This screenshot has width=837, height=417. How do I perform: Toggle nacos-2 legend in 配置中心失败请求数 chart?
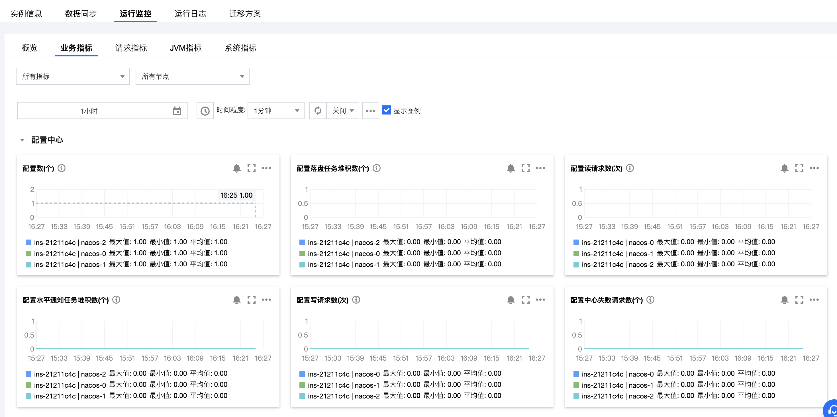[613, 396]
